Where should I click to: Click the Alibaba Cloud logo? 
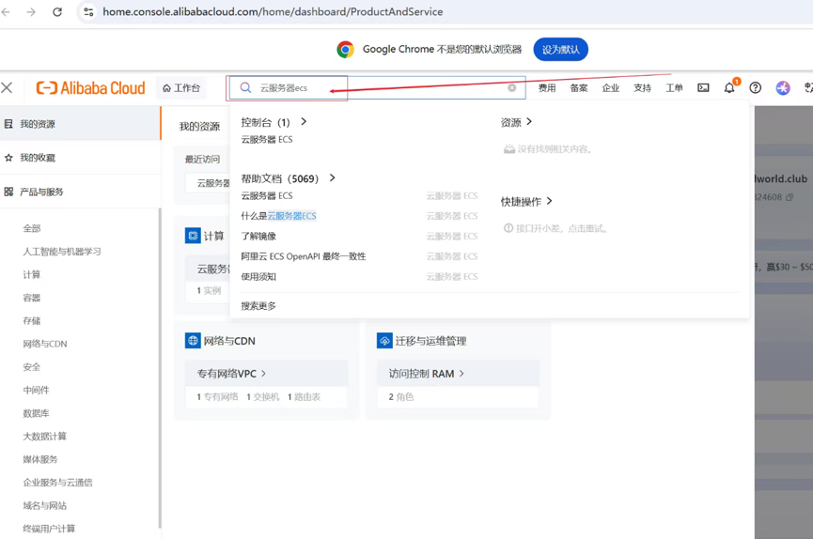[91, 87]
